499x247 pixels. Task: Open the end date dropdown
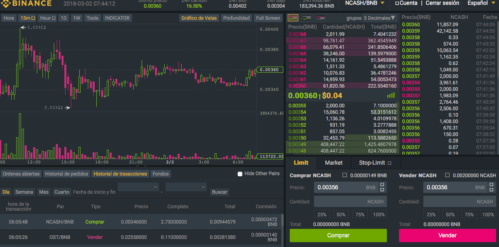186,187
